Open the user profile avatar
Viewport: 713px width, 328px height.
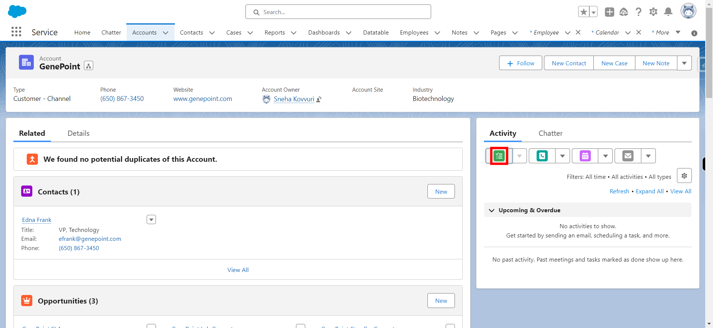pos(688,11)
